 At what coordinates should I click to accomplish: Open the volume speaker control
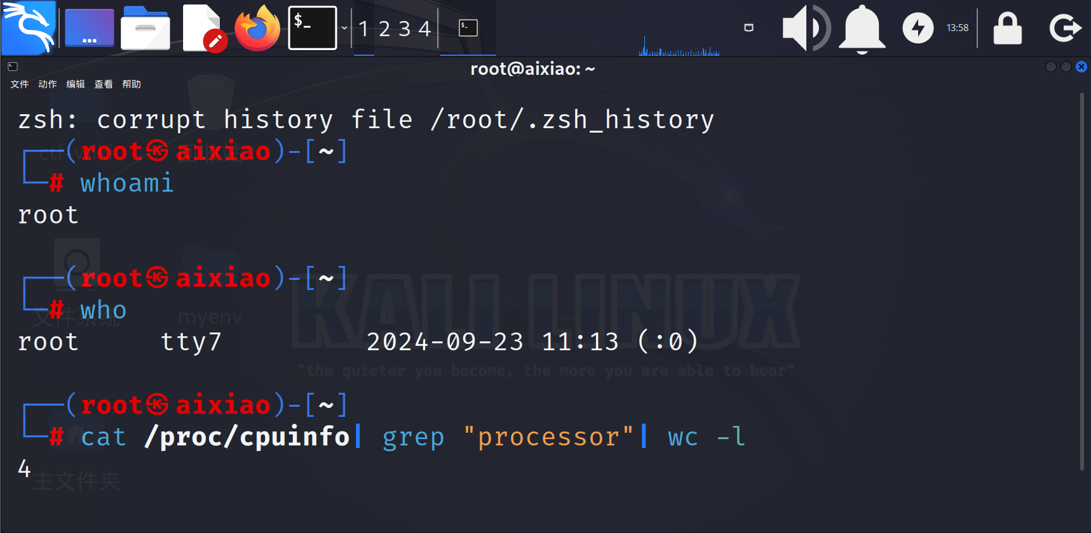coord(806,28)
